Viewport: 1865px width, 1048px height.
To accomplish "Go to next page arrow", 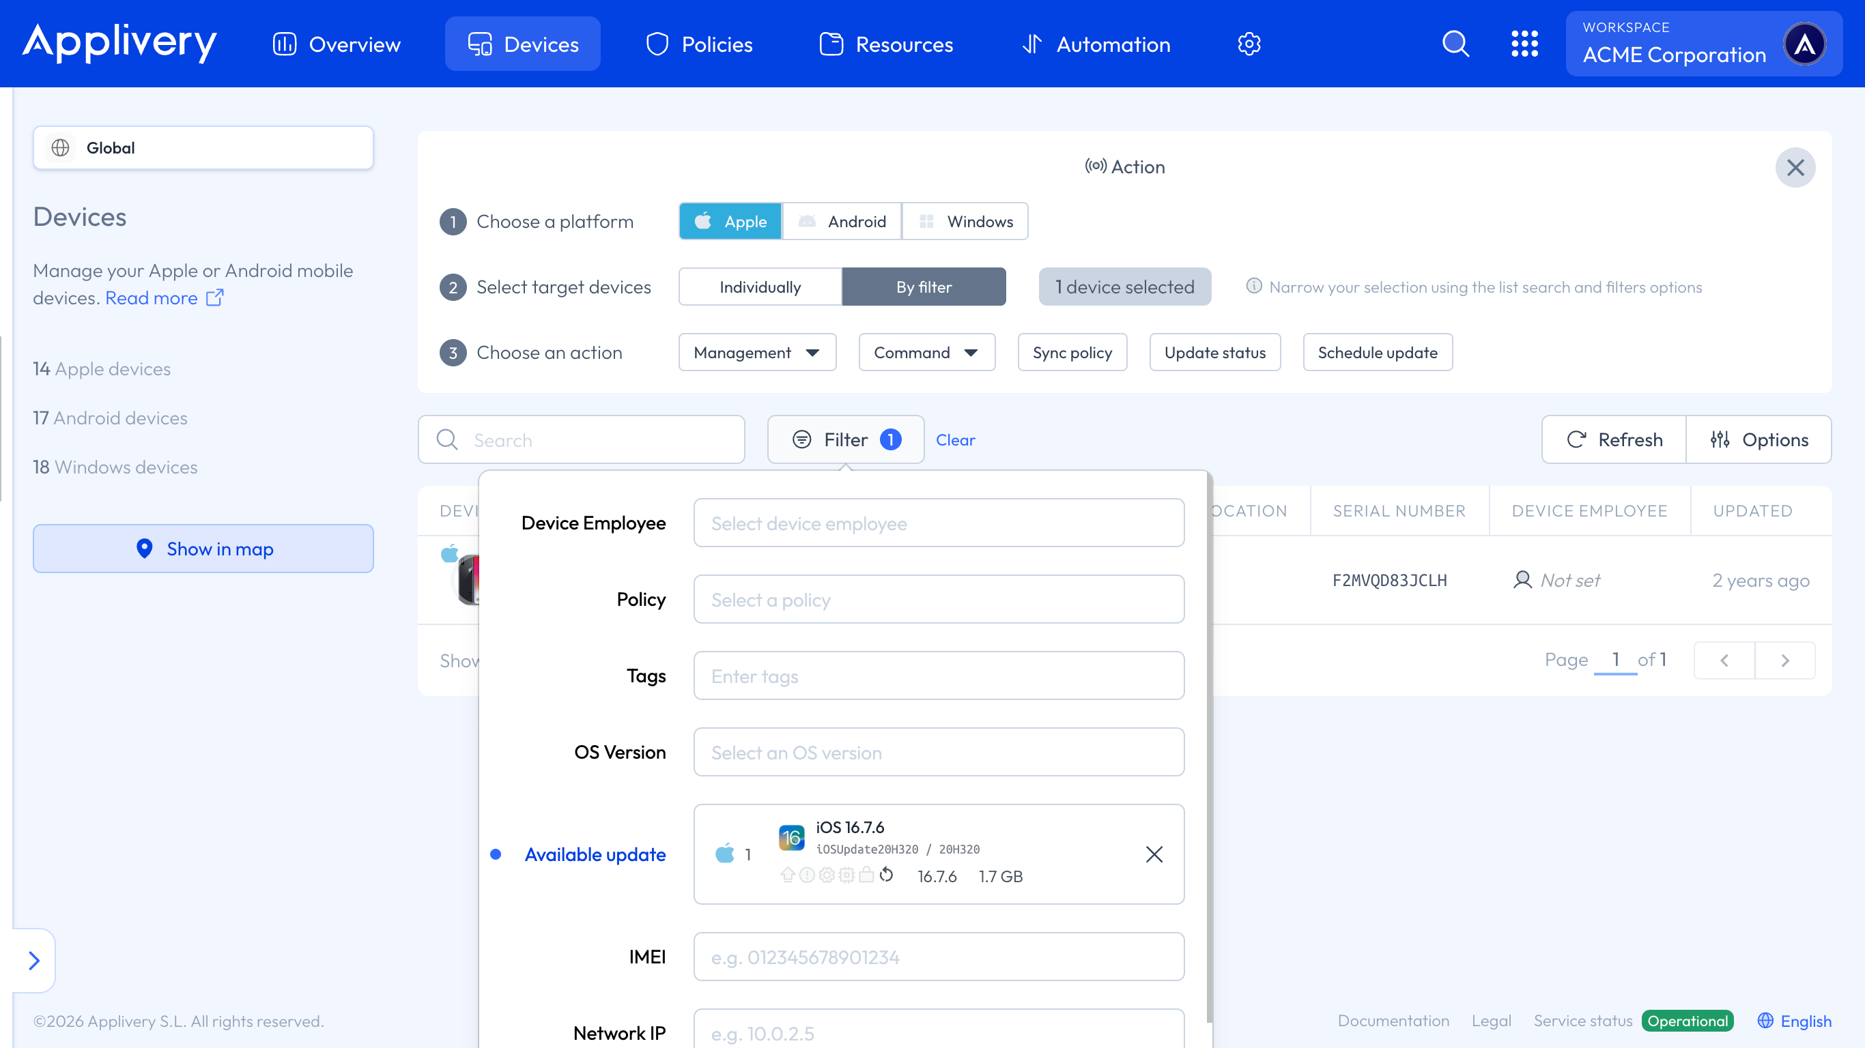I will (x=1784, y=660).
